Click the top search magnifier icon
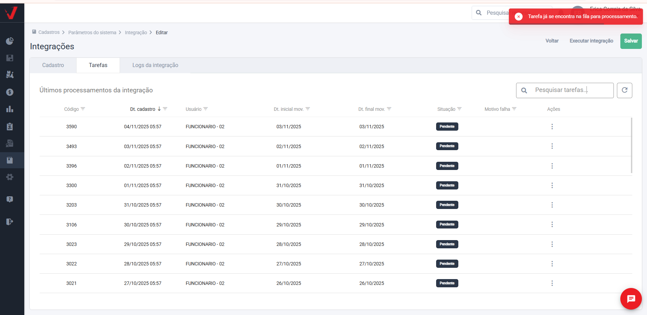This screenshot has height=315, width=647. pos(479,13)
